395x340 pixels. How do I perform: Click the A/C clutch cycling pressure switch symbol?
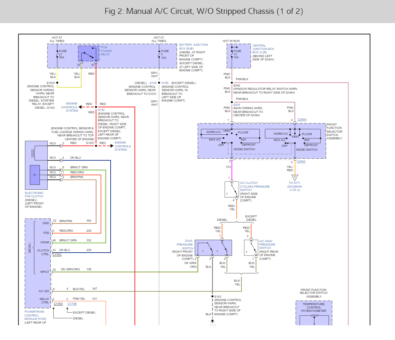pos(232,189)
